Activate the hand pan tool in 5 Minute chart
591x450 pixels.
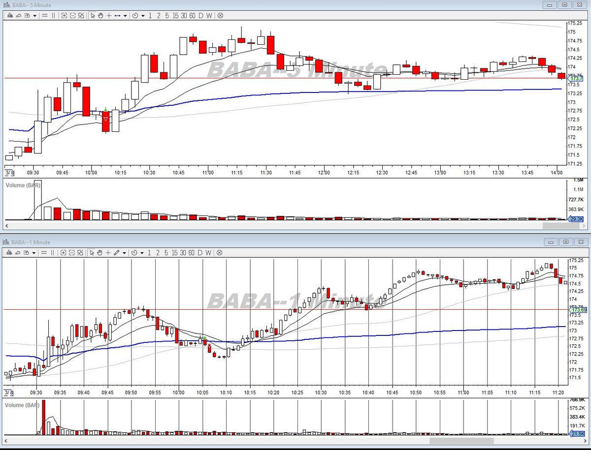100,15
